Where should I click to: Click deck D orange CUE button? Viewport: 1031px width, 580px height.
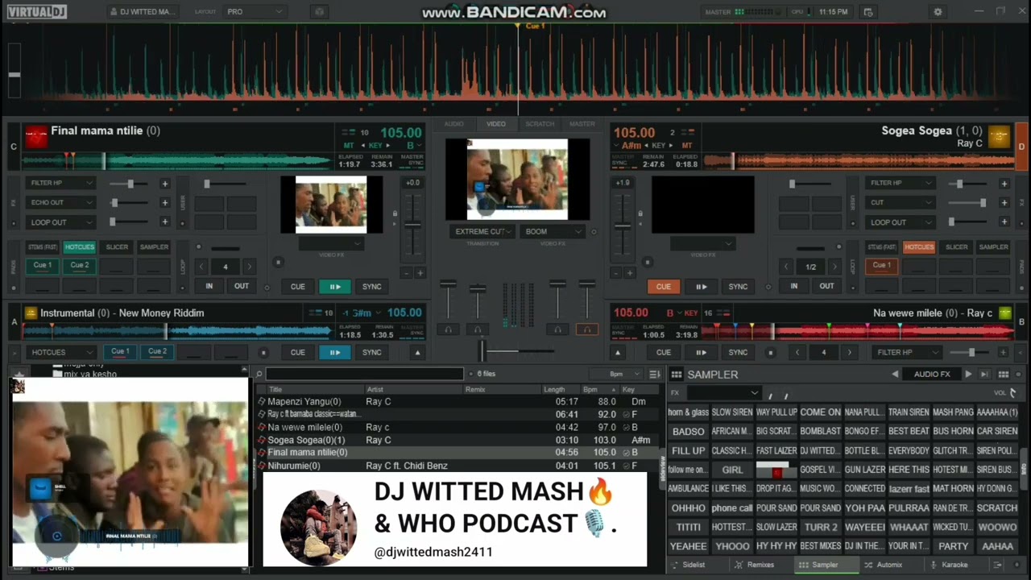663,286
